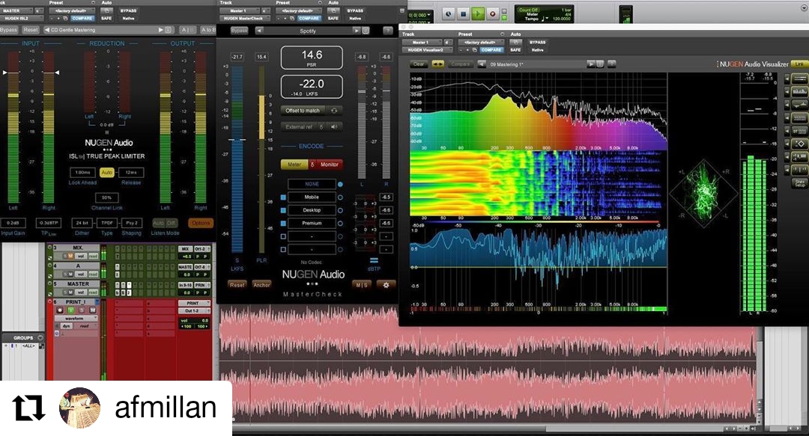Open the GROUPS panel menu button
809x436 pixels.
pos(40,337)
